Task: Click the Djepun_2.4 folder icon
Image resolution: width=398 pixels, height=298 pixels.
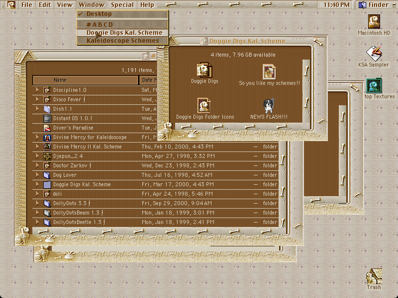Action: (47, 156)
